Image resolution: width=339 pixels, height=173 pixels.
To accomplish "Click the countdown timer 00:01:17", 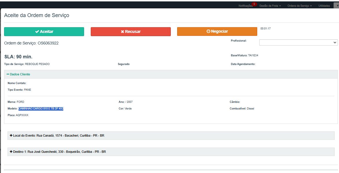I will tap(266, 29).
